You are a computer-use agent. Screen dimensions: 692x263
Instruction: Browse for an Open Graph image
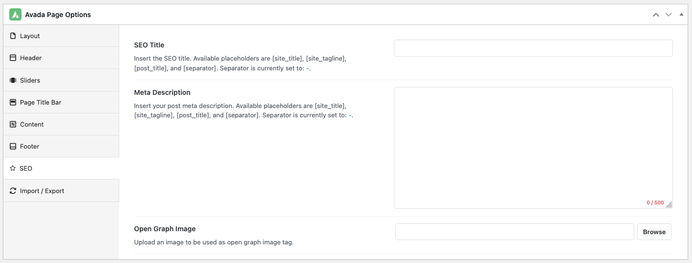[x=654, y=232]
